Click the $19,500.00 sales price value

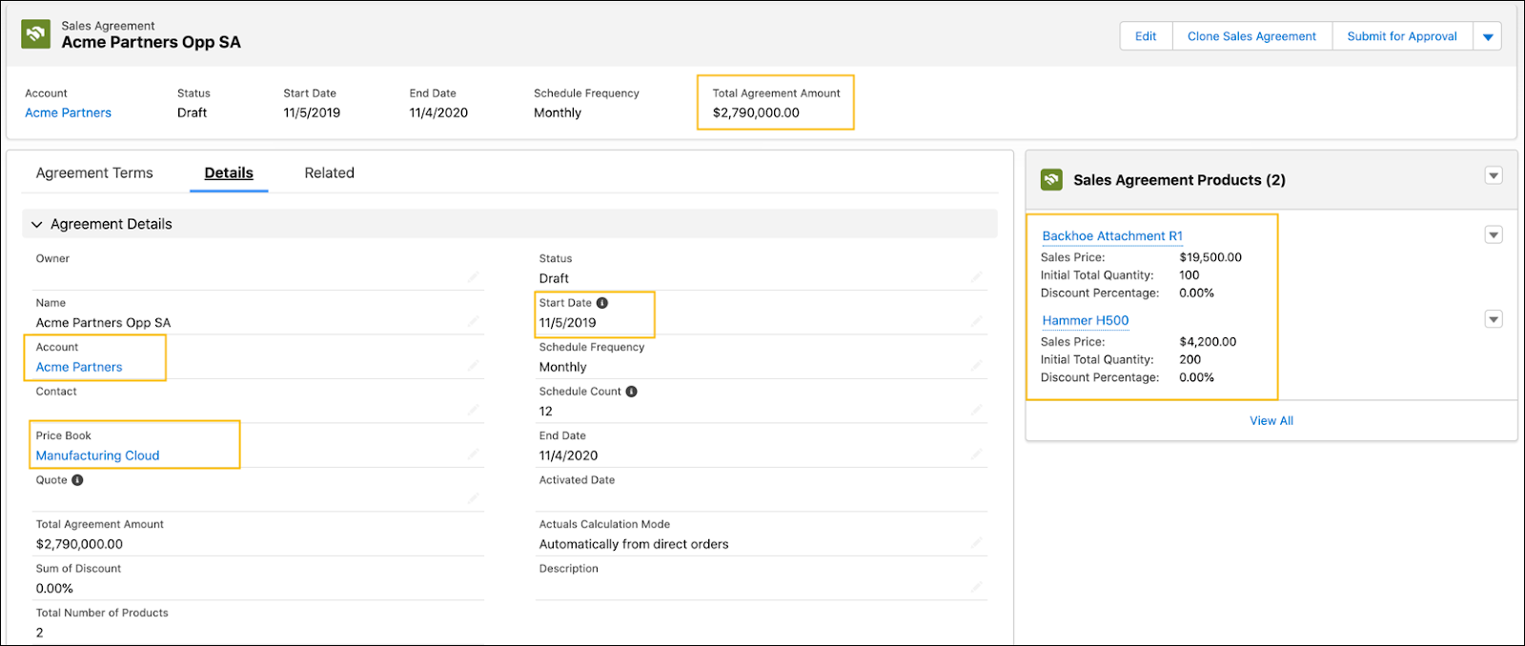click(x=1210, y=257)
